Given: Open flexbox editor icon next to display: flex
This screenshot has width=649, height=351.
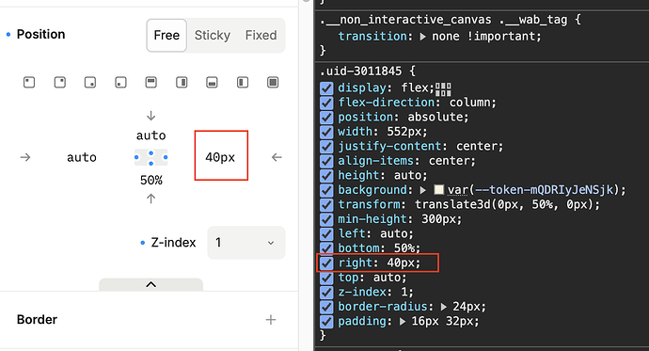Looking at the screenshot, I should (443, 89).
